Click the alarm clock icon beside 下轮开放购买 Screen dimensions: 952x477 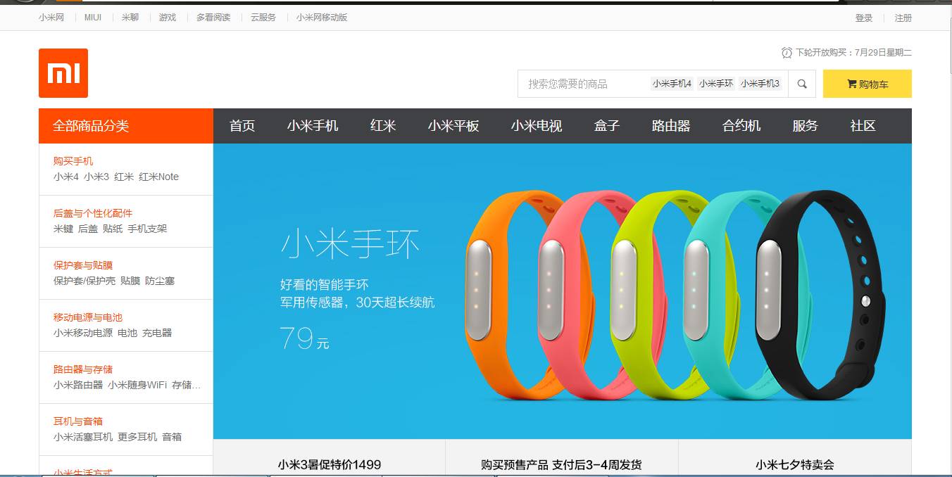(x=787, y=53)
